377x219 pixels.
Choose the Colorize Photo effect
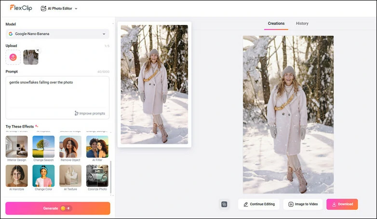coord(97,176)
